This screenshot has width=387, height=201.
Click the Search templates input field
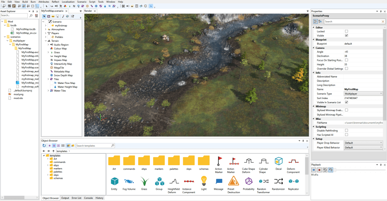pos(95,145)
